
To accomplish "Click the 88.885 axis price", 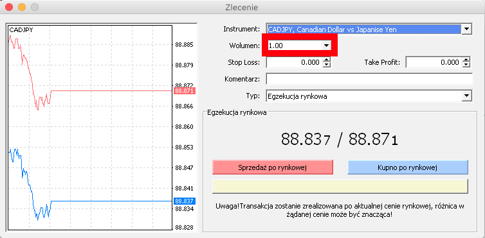I will [184, 45].
